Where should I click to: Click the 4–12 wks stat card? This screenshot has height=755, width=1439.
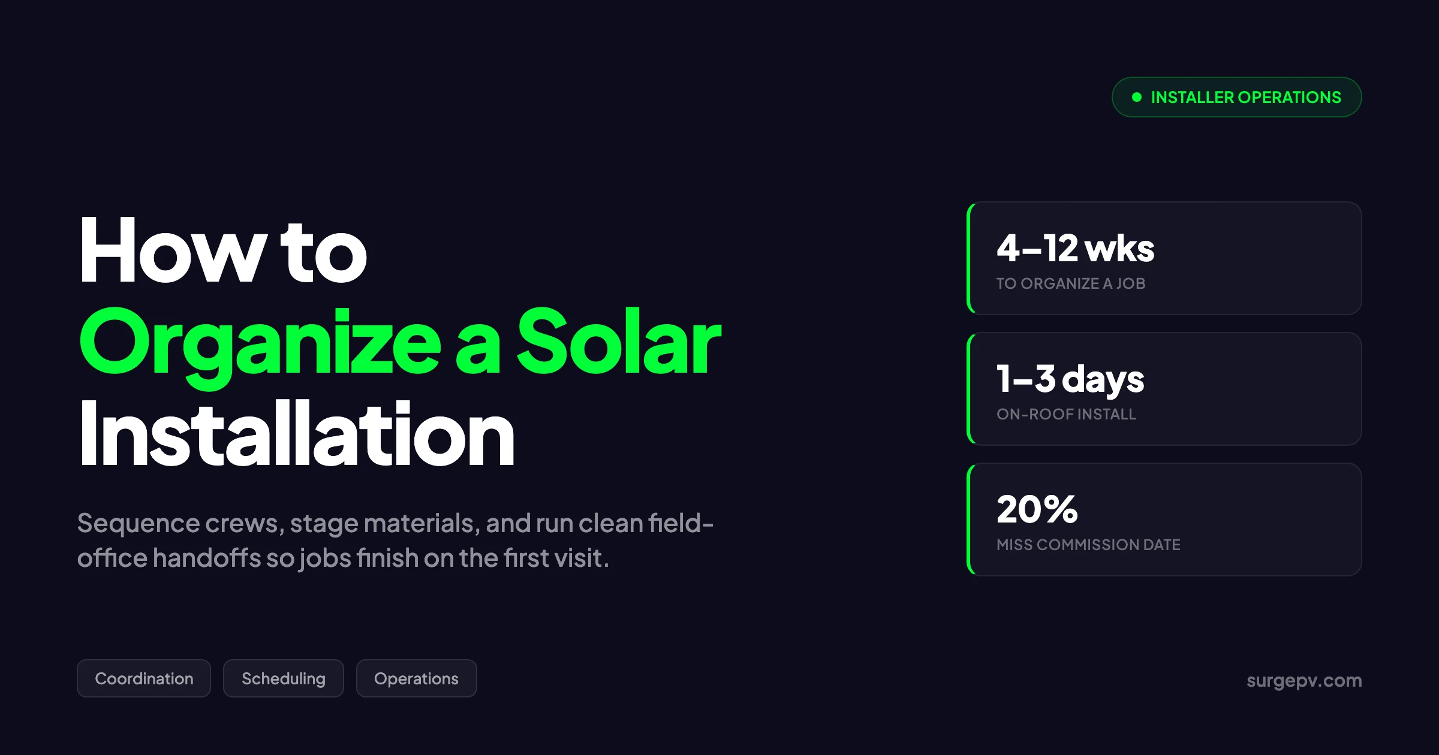point(1164,258)
